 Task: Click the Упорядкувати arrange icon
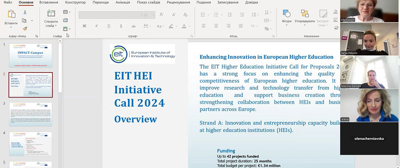pos(304,14)
